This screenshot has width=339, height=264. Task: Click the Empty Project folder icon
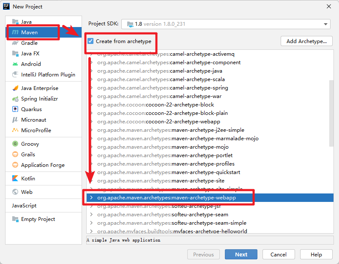click(x=15, y=219)
